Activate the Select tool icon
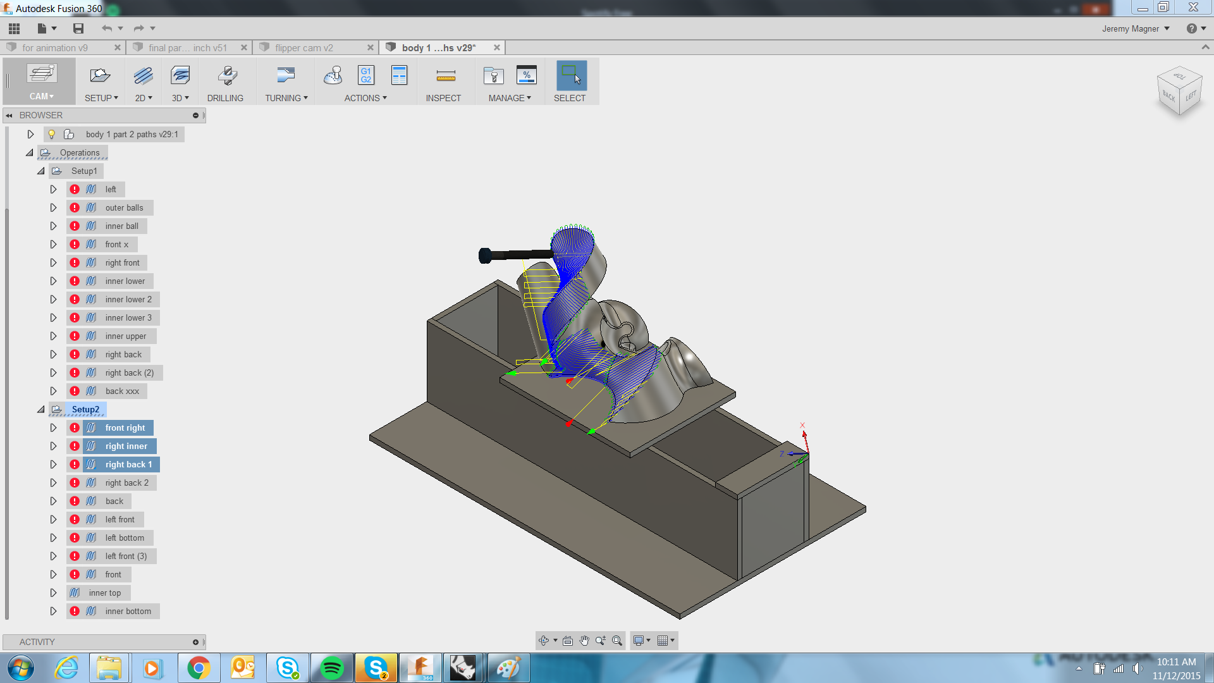Screen dimensions: 1214x683 click(x=571, y=76)
